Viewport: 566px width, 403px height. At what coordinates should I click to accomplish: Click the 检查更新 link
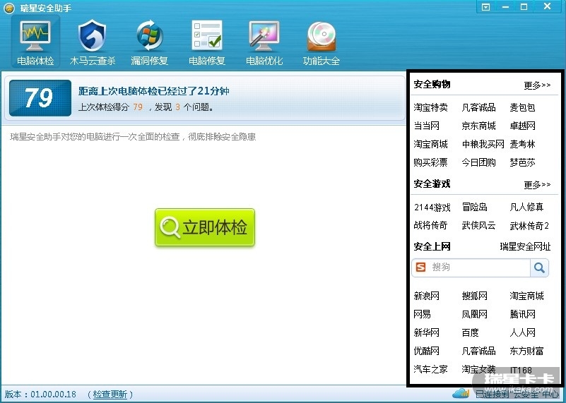point(110,394)
